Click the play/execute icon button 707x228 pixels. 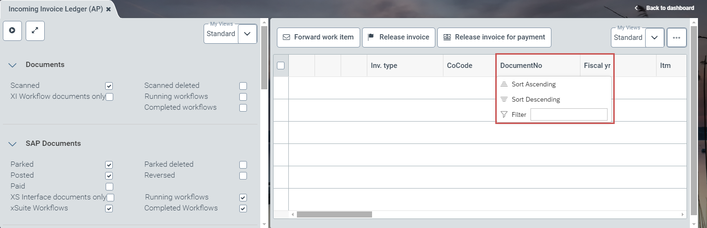[x=12, y=30]
